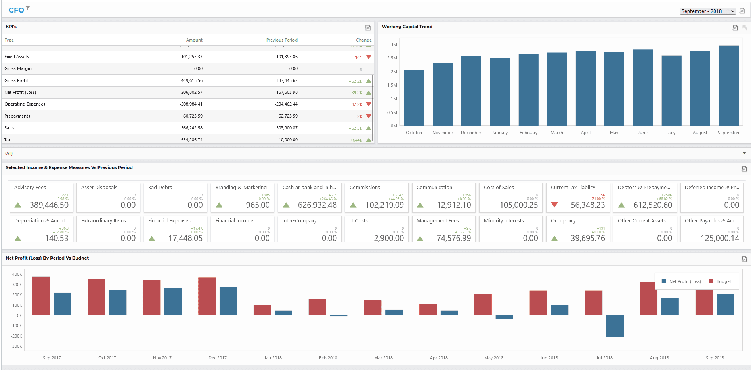Sort KPI table by Amount column
This screenshot has width=753, height=370.
[194, 40]
